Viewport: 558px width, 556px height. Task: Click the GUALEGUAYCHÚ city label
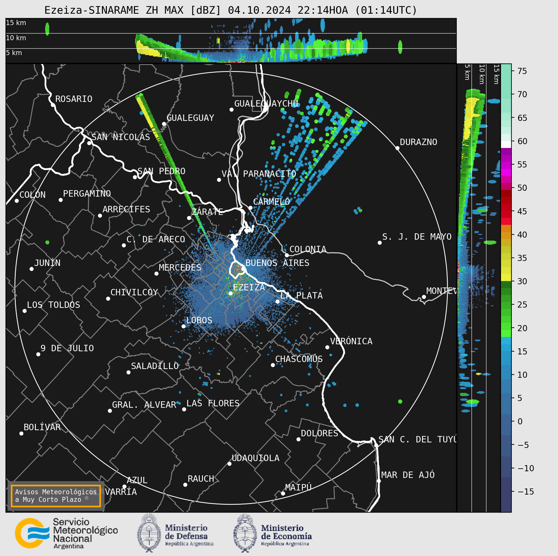tap(266, 104)
